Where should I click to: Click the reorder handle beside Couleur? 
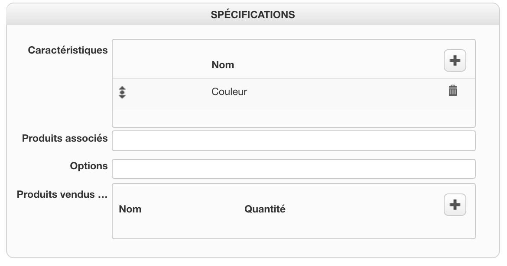point(122,92)
